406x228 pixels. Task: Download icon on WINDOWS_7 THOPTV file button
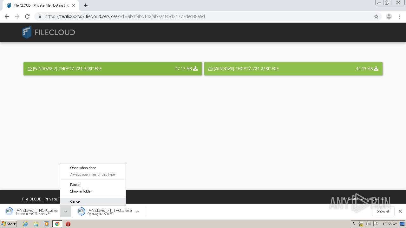coord(195,68)
